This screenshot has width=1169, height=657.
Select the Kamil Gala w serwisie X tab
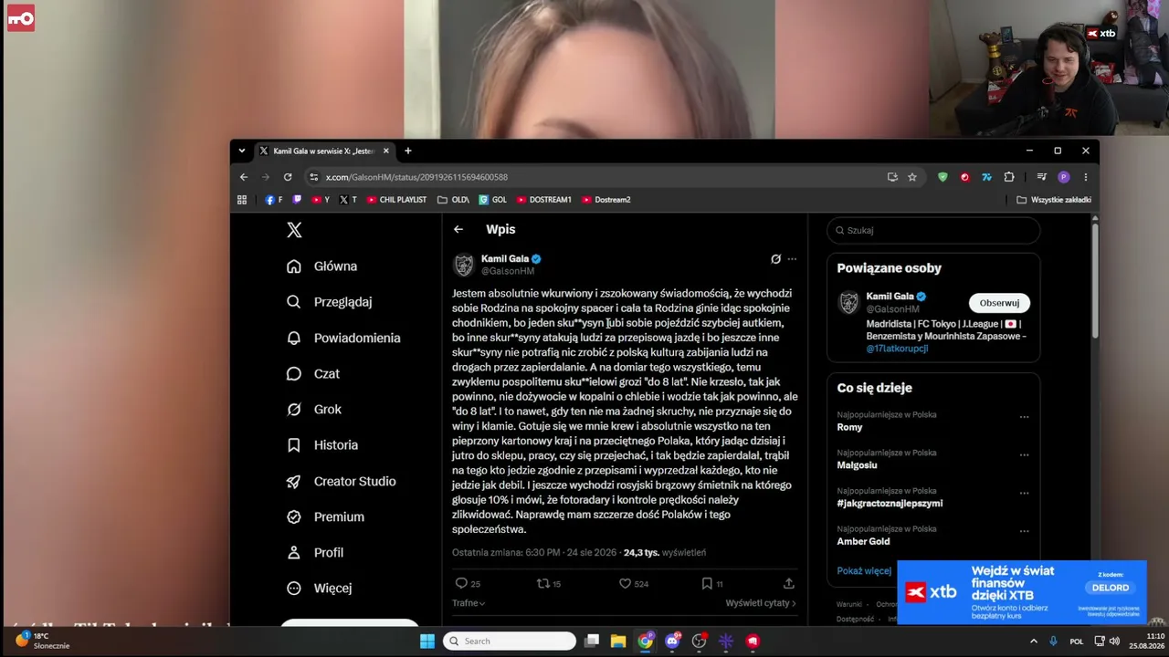click(323, 151)
